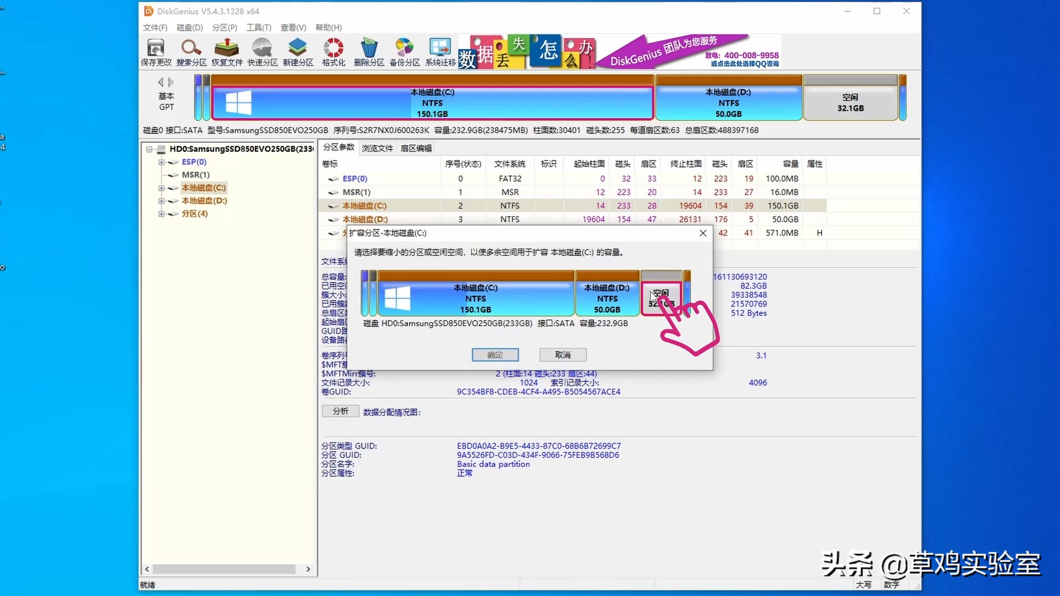Viewport: 1060px width, 596px height.
Task: Switch to the 浏览文件 tab
Action: click(x=377, y=148)
